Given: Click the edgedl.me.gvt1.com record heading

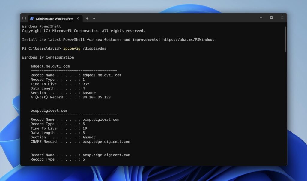Looking at the screenshot, I should 50,66.
